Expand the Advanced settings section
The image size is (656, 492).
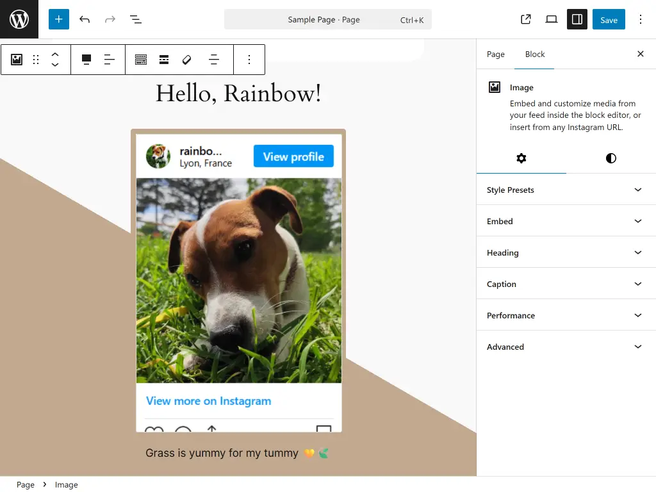[x=566, y=347]
